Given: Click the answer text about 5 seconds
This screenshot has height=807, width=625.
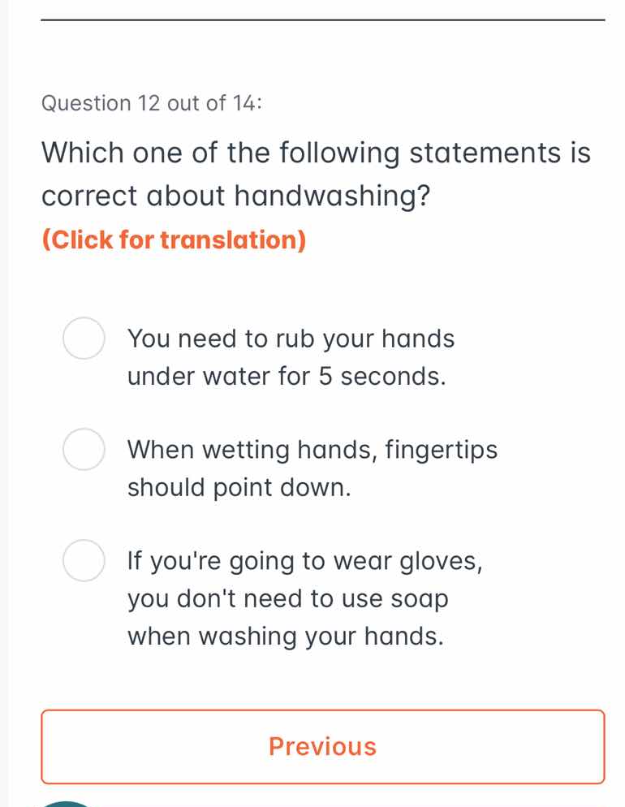Looking at the screenshot, I should 291,357.
